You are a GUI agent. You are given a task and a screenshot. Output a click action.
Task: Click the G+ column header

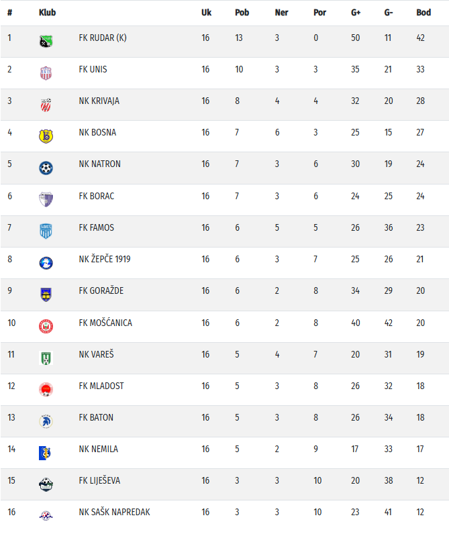[x=356, y=13]
